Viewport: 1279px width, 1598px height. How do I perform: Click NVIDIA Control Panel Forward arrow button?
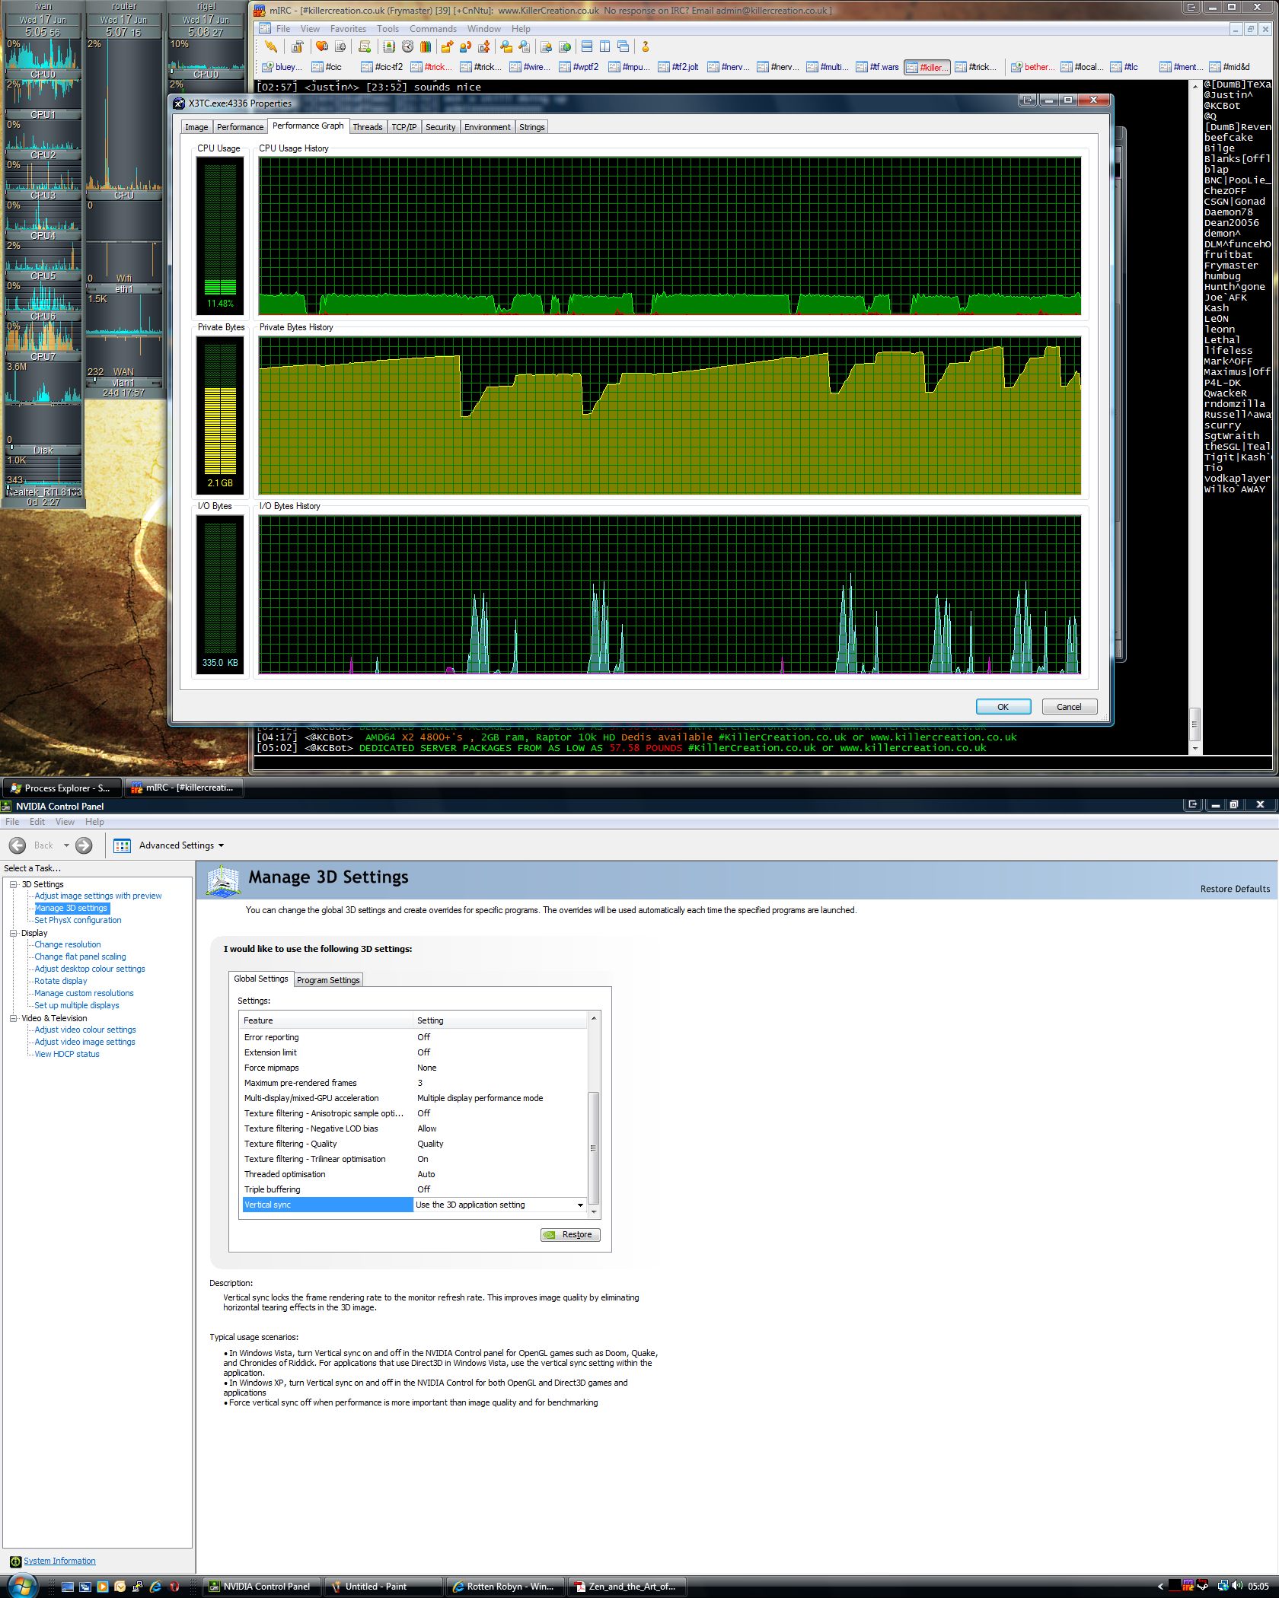[x=84, y=845]
